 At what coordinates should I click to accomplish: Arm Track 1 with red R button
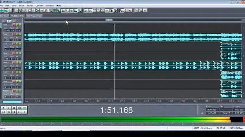pos(14,25)
